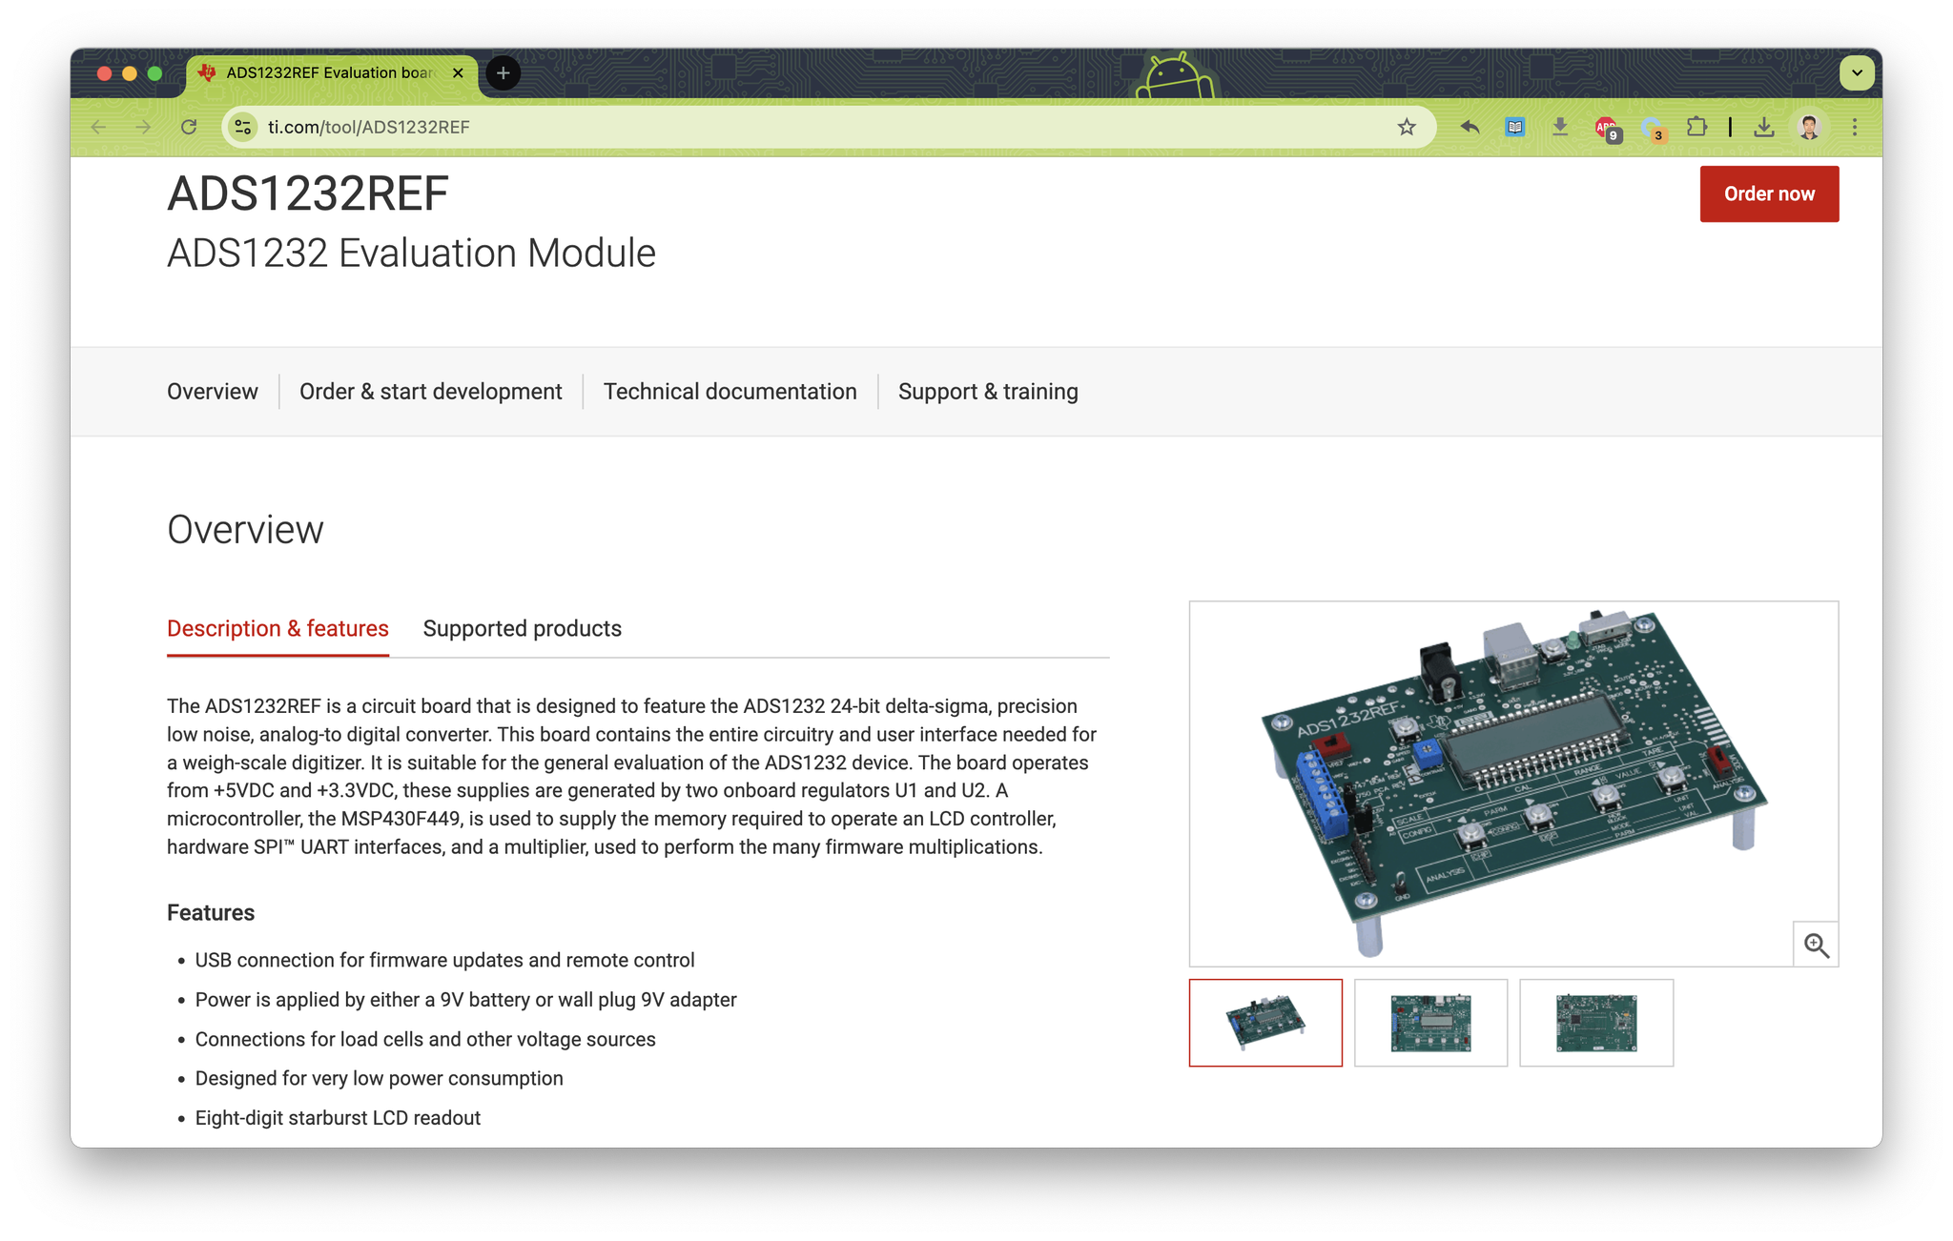Select the Description & features tab
The width and height of the screenshot is (1953, 1241).
click(278, 628)
